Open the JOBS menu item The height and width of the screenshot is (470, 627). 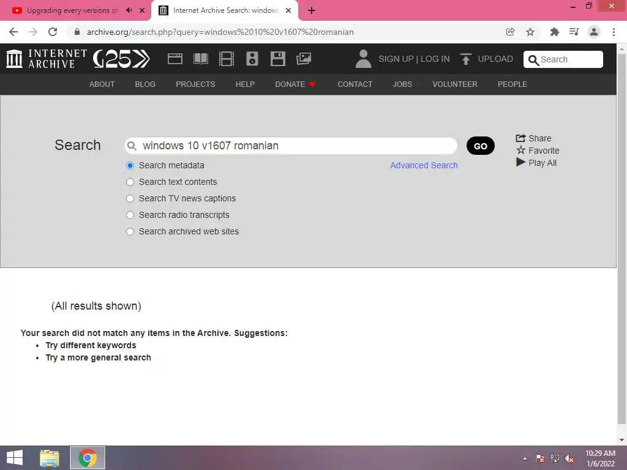(402, 84)
